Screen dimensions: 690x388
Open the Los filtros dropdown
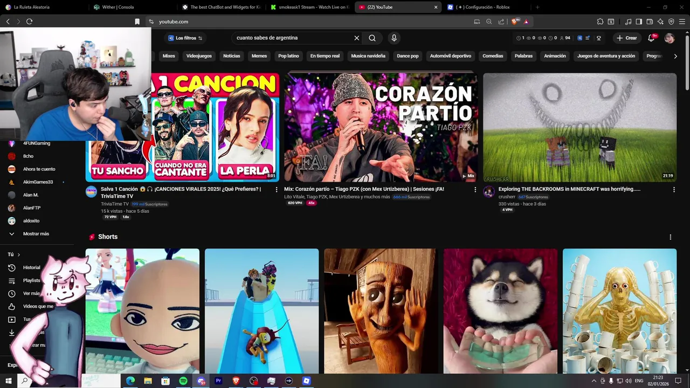(x=185, y=38)
